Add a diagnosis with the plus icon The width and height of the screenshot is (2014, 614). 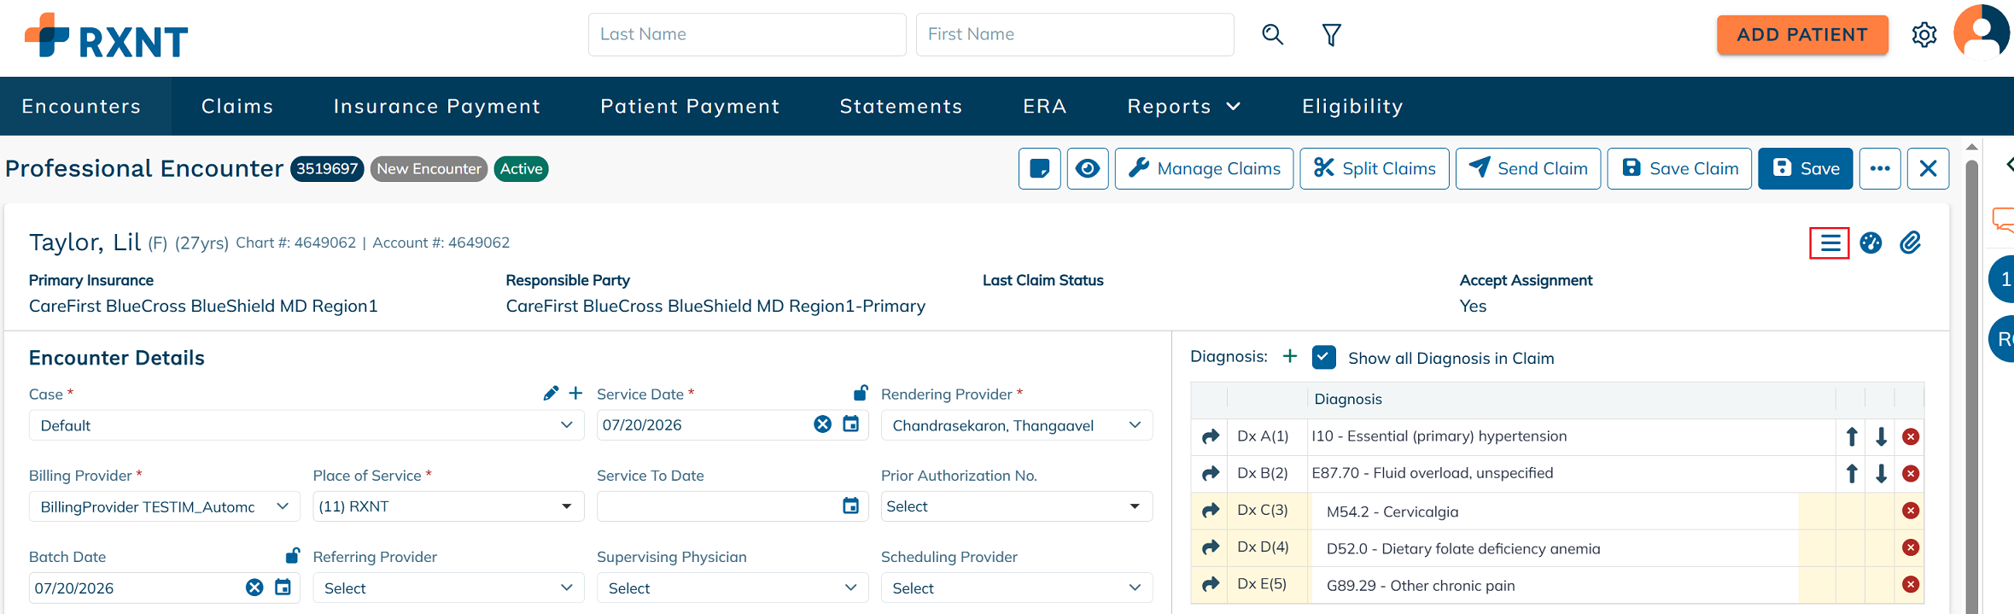[x=1290, y=356]
